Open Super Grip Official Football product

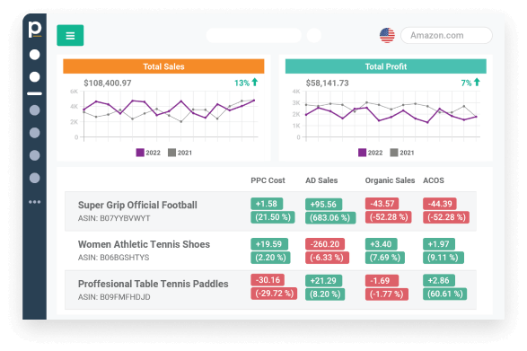click(x=137, y=205)
